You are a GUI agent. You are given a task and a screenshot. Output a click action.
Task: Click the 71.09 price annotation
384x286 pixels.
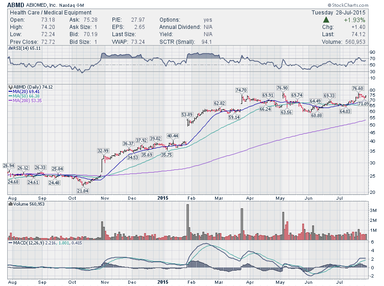(363, 104)
